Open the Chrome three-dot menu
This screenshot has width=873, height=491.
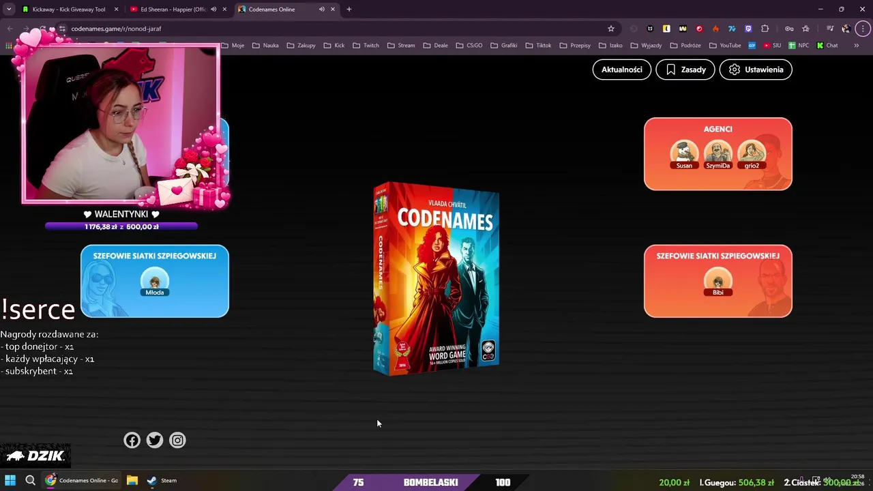(x=863, y=29)
